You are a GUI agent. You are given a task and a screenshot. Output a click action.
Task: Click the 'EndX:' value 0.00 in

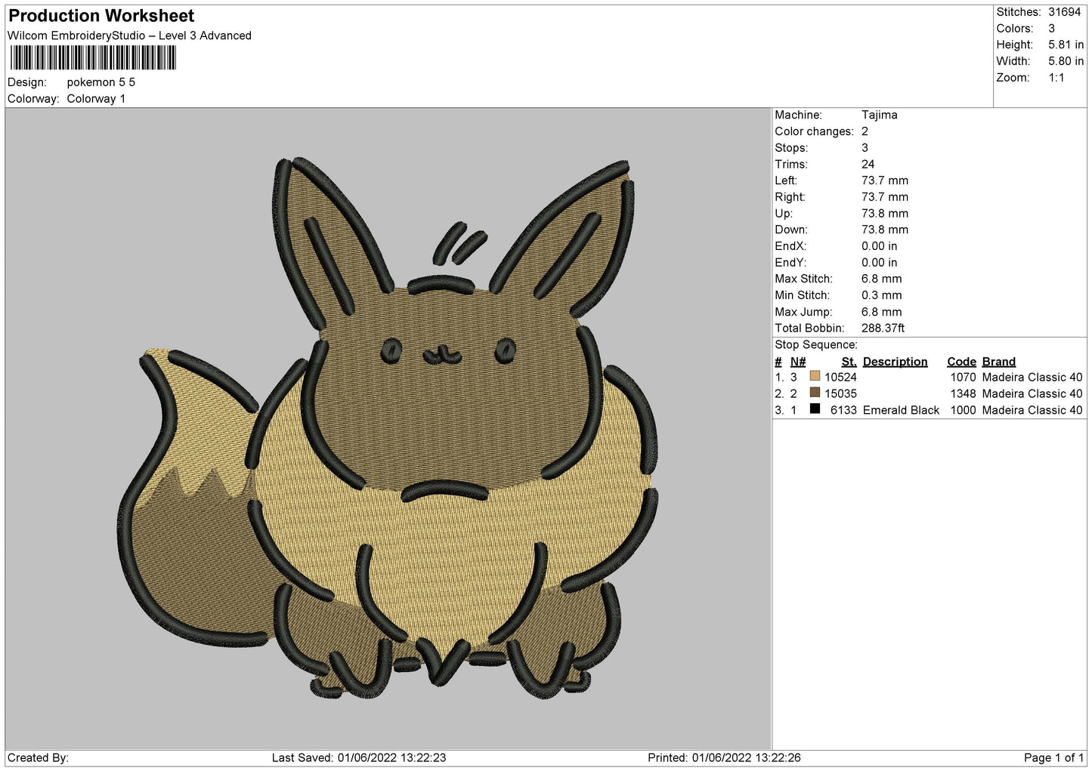880,247
